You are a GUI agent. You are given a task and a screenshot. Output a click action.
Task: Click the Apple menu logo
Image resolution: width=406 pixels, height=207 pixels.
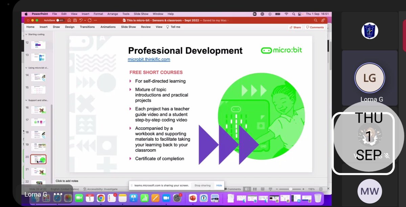click(26, 14)
